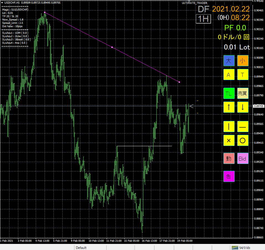Click the 0ドル/0 回 result text
Image resolution: width=265 pixels, height=250 pixels.
[233, 37]
